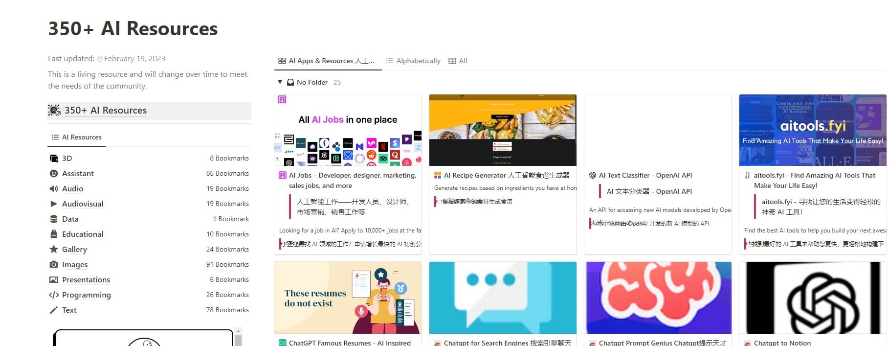This screenshot has height=346, width=888.
Task: Switch to the Alphabetically view tab
Action: (x=413, y=61)
